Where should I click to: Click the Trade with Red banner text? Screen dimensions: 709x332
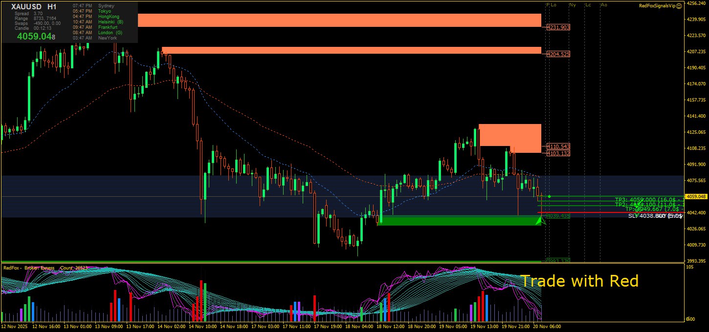point(579,281)
